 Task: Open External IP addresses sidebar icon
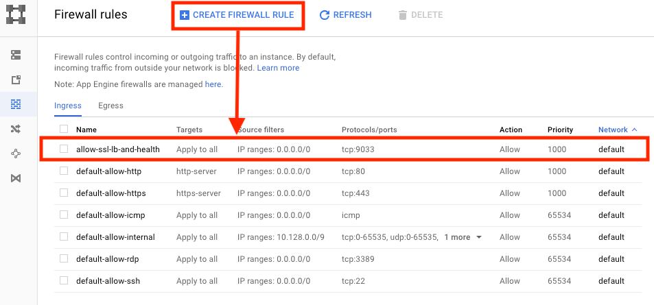point(16,80)
